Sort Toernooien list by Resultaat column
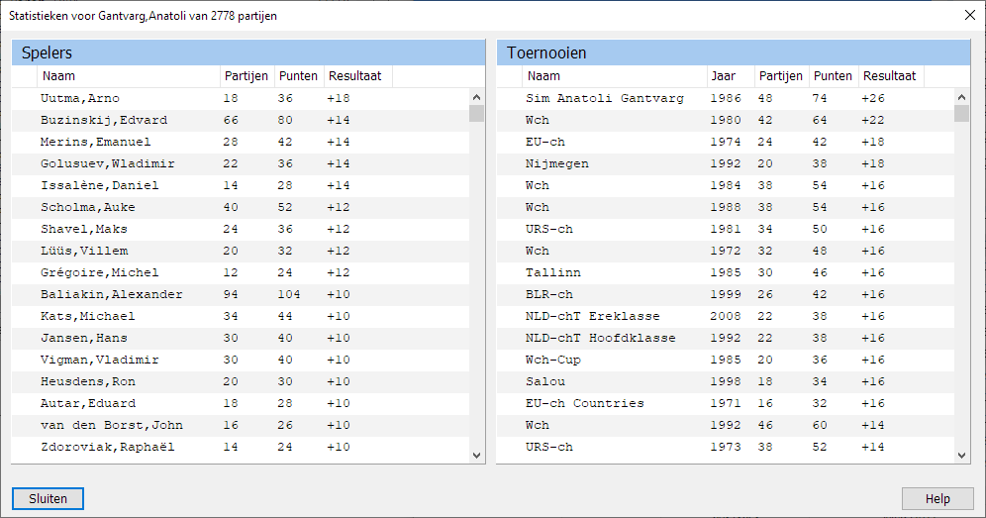 click(891, 76)
